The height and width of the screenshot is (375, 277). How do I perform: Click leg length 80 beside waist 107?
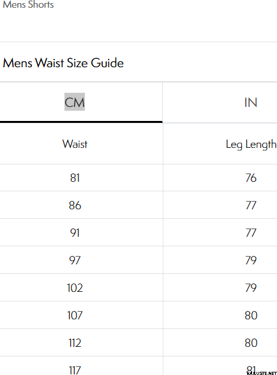coord(251,315)
